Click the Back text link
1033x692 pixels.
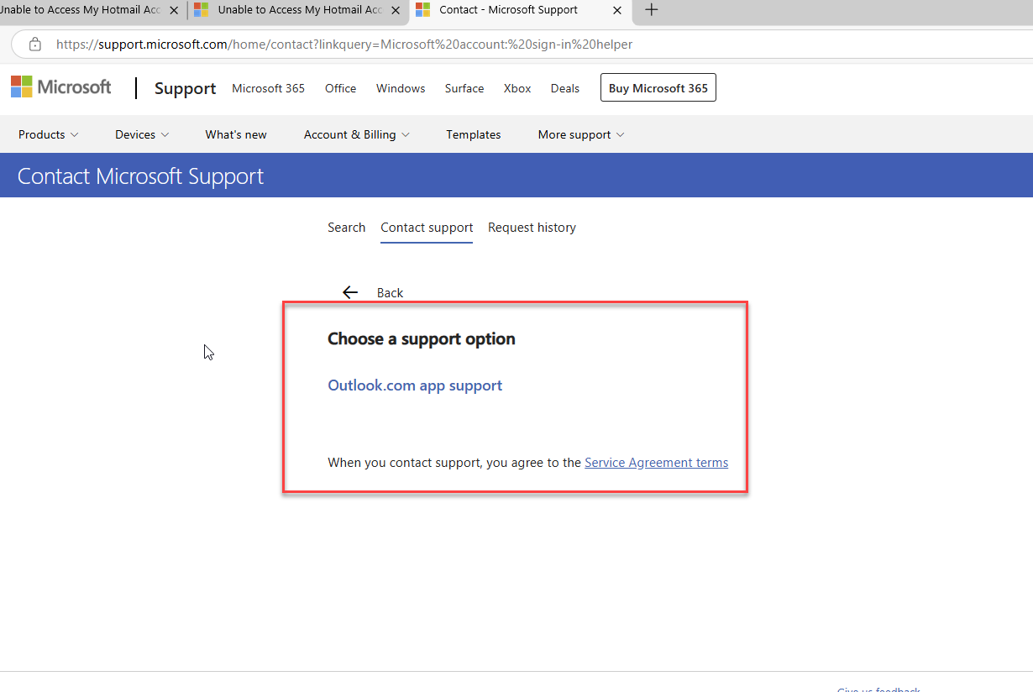click(x=390, y=292)
